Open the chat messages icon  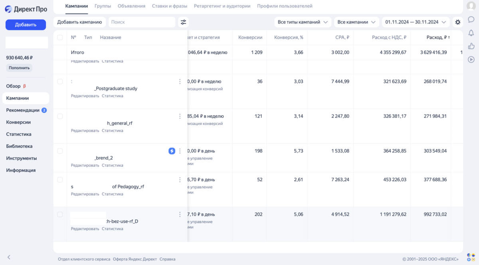pos(471,20)
